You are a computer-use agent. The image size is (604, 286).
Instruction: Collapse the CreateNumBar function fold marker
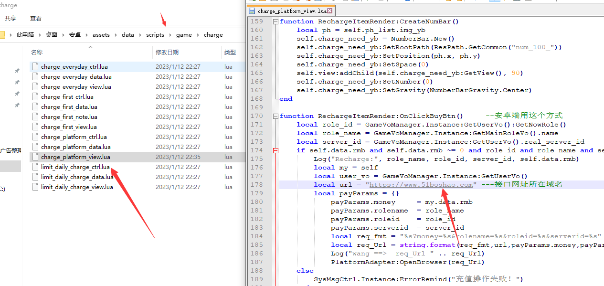coord(276,21)
